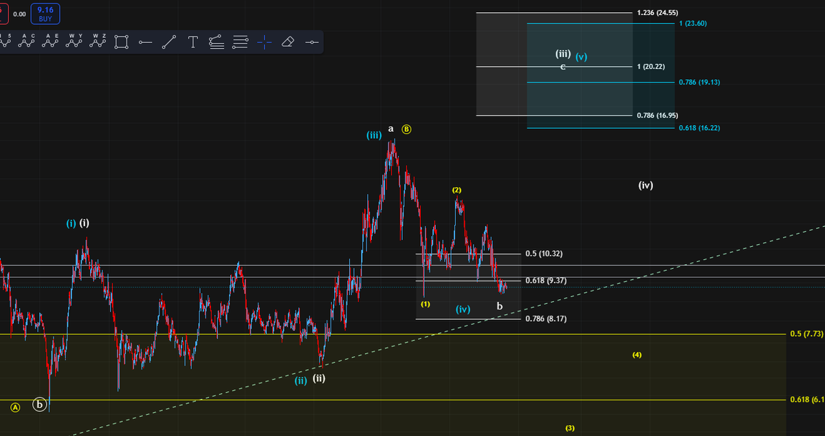Select the Rectangle drawing tool

tap(121, 43)
